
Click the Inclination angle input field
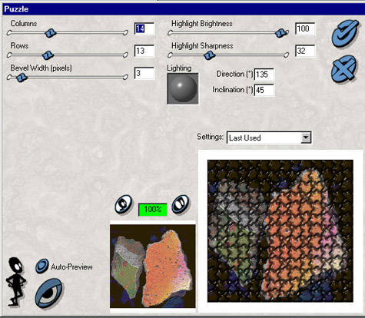coord(264,90)
